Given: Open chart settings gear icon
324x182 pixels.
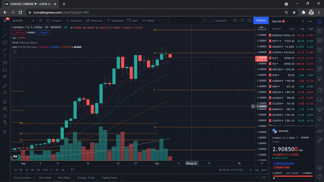Looking at the screenshot, I should 235,20.
